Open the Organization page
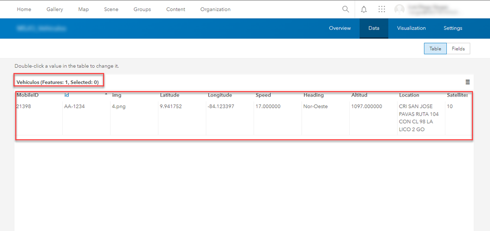 pos(215,9)
